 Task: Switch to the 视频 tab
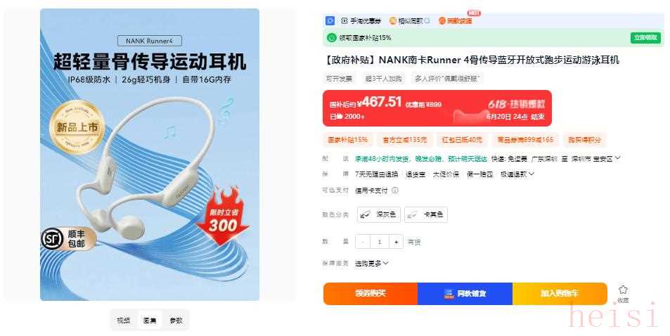coord(124,320)
